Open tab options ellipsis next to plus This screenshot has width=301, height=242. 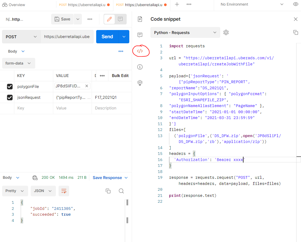(x=189, y=4)
